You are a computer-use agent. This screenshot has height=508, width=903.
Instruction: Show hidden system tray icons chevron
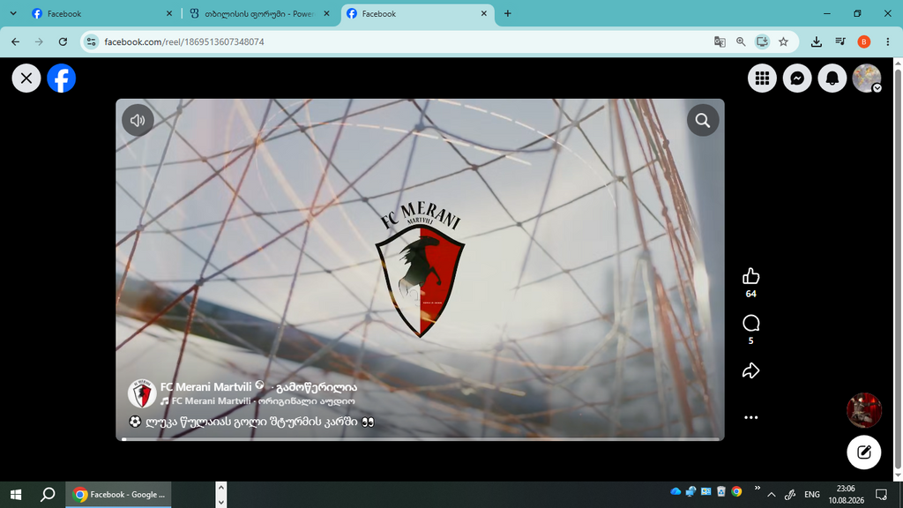[772, 495]
